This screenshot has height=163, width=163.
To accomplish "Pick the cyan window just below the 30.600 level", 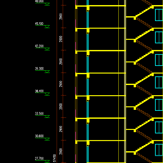I will (159, 150).
